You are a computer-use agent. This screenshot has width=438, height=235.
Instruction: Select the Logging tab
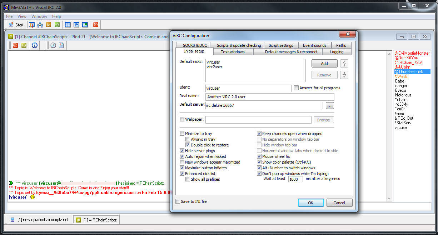337,52
